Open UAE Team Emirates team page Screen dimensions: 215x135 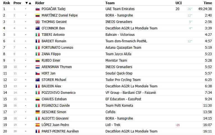[x=120, y=9]
